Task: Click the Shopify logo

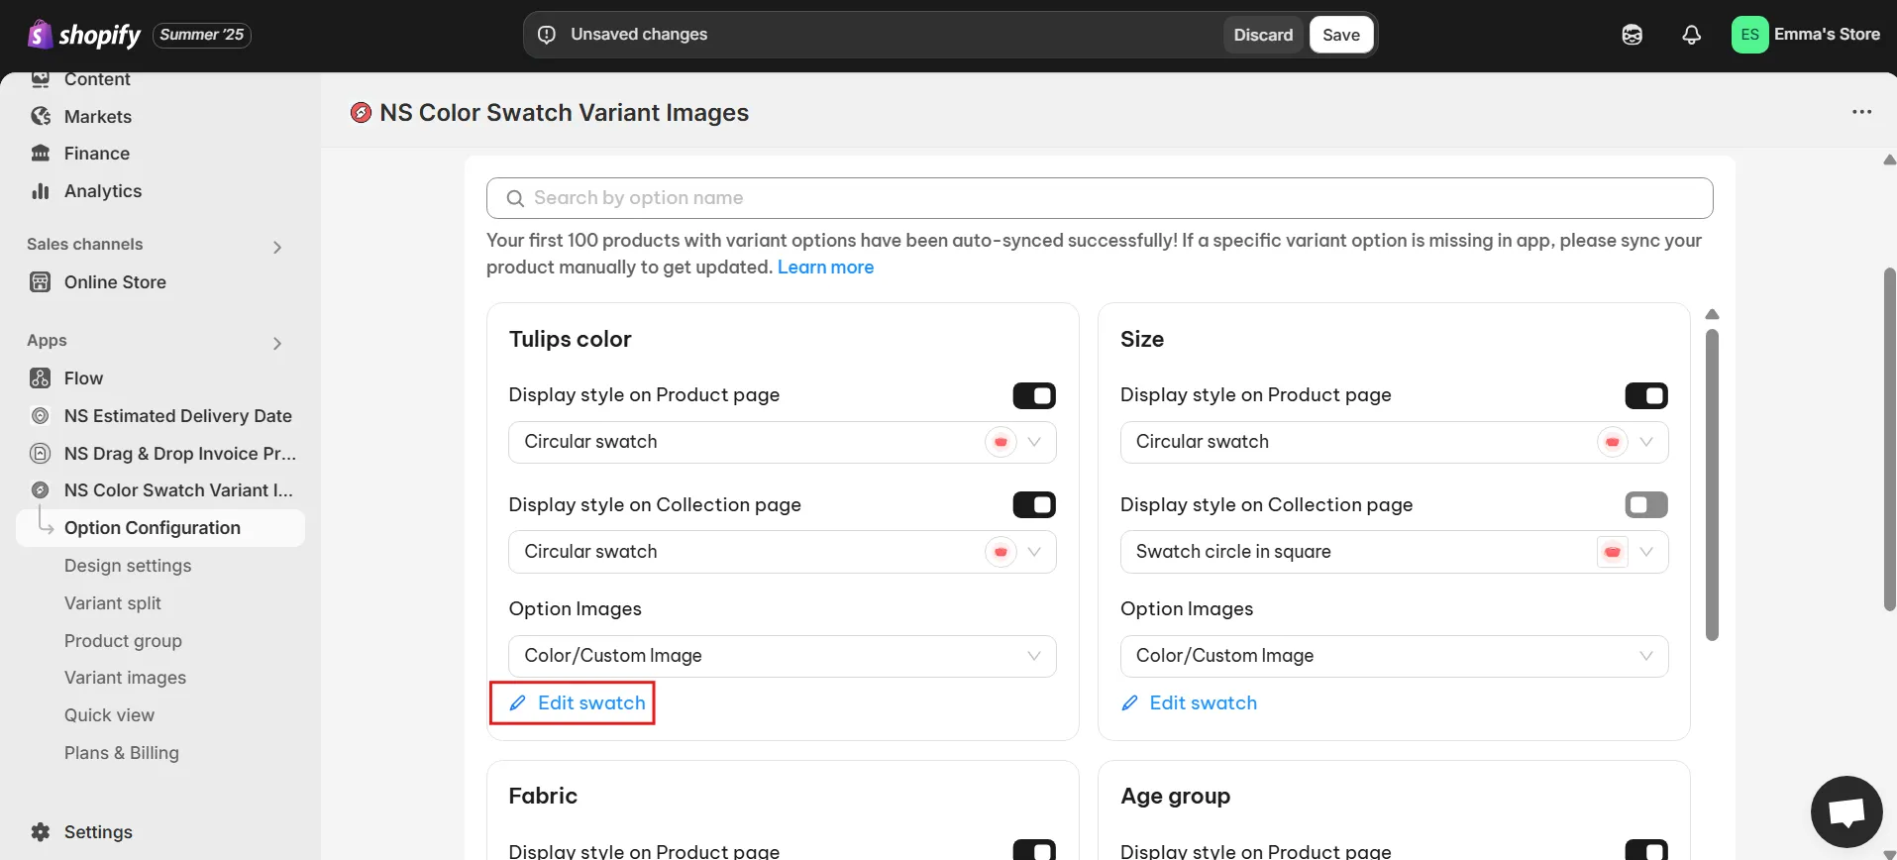Action: (84, 35)
